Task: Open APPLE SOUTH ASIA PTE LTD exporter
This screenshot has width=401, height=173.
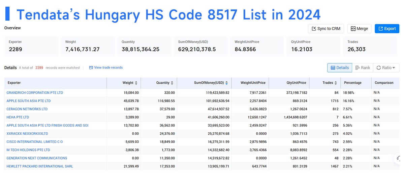Action: point(29,101)
